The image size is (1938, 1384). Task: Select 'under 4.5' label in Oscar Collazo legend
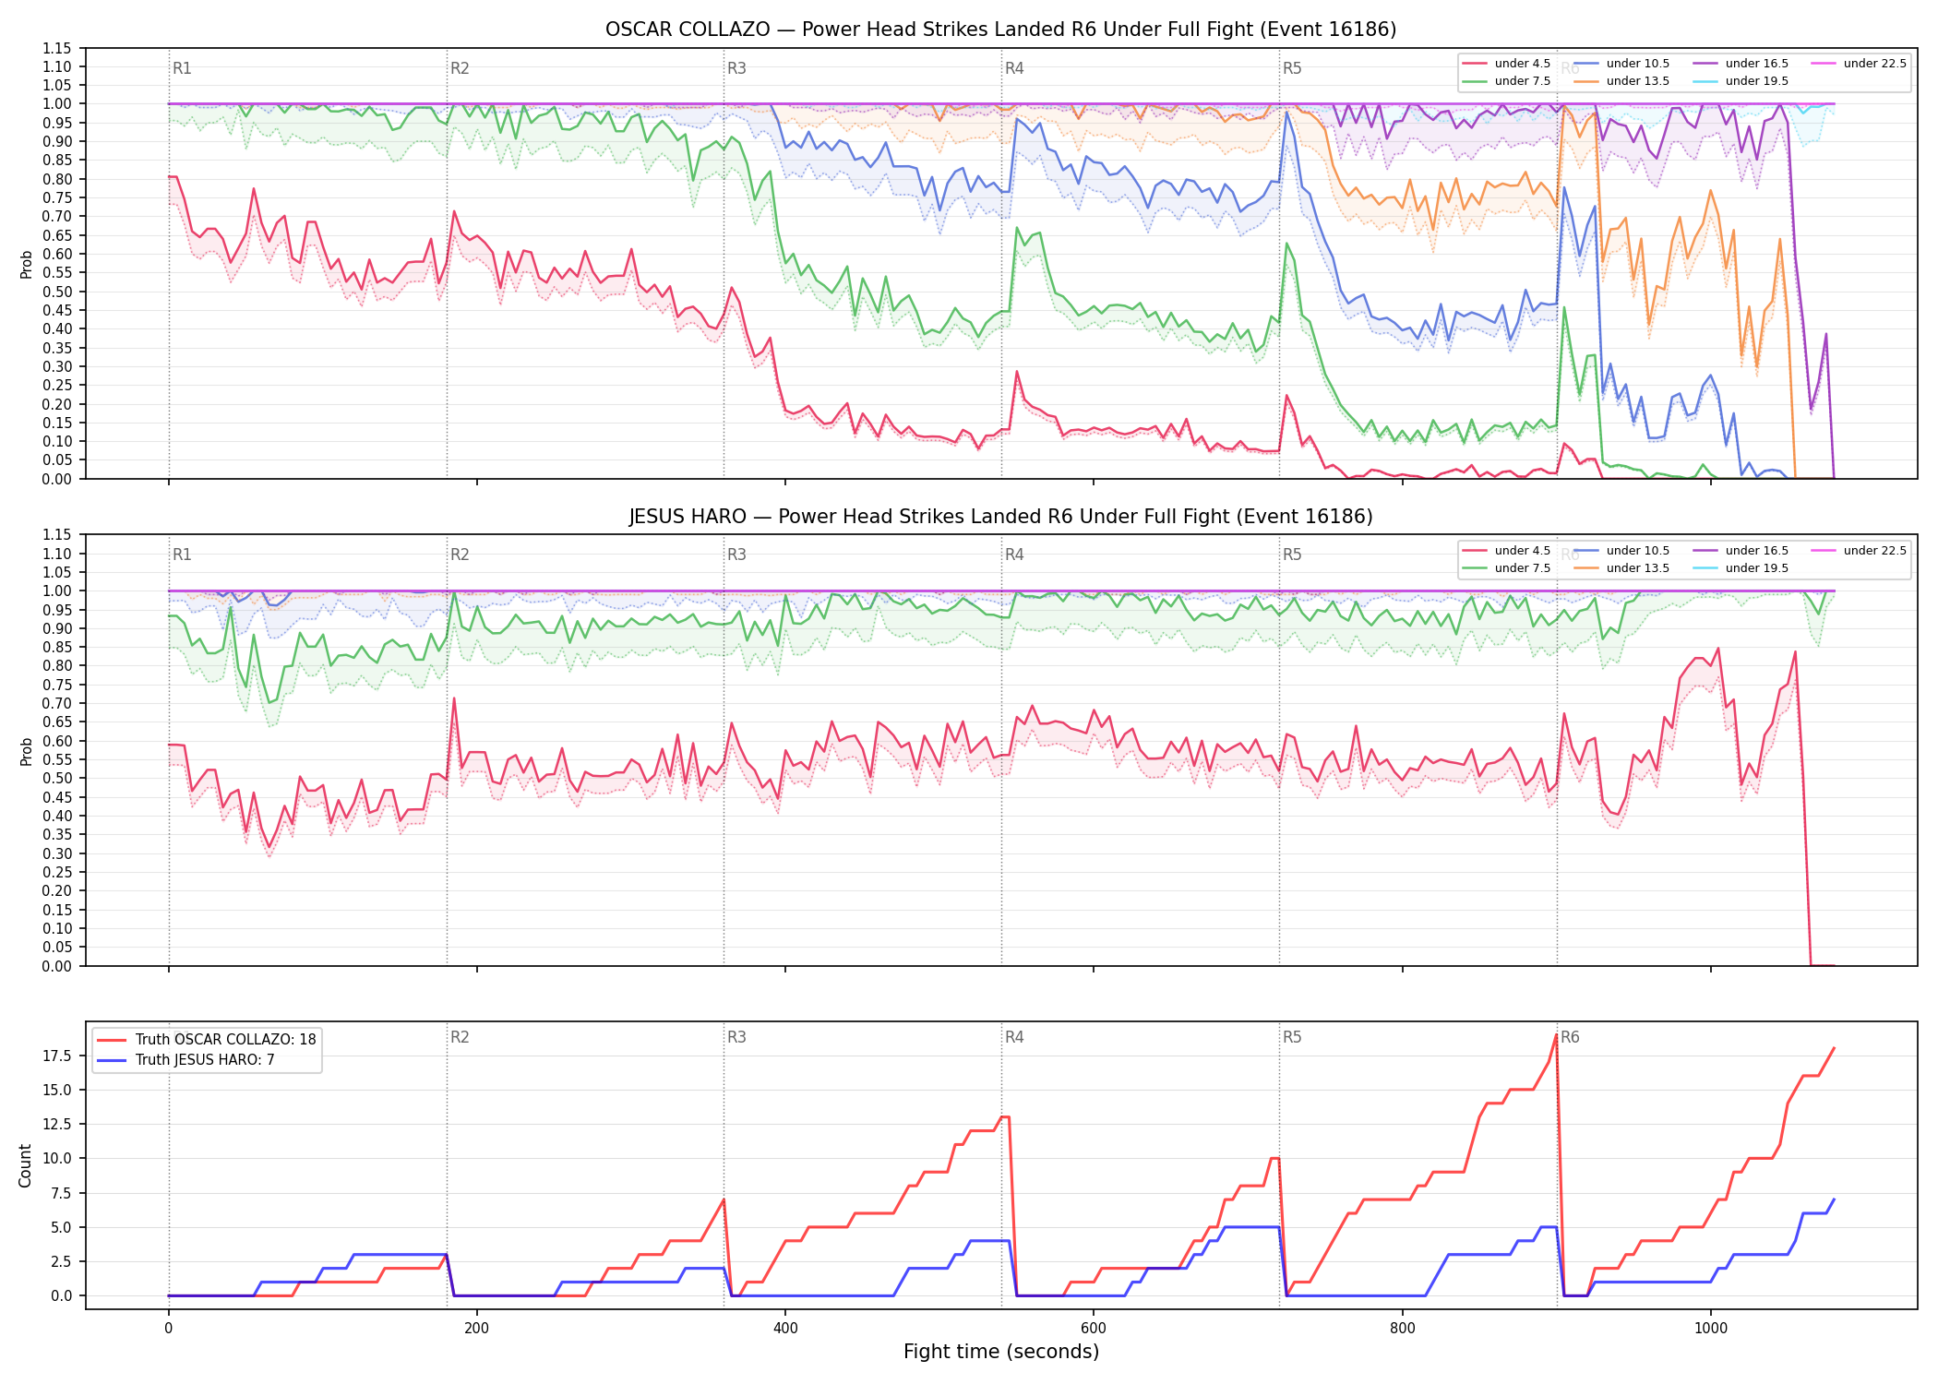click(x=1523, y=64)
